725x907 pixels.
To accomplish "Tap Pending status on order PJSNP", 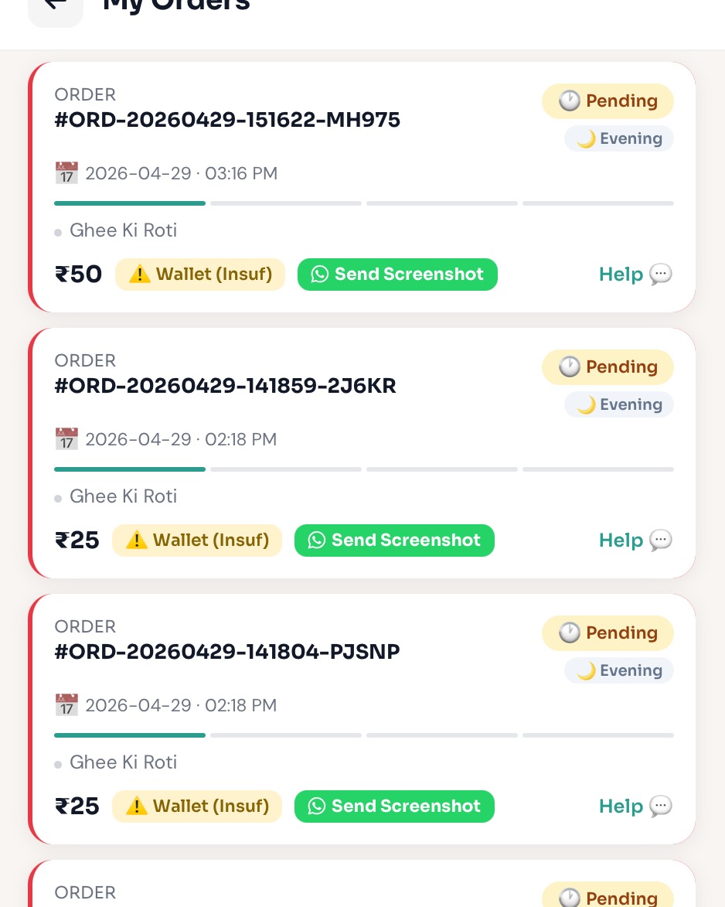I will [608, 633].
